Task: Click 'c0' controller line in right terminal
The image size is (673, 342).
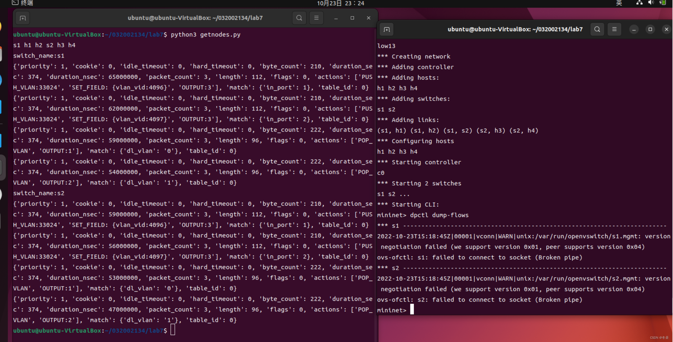Action: point(381,173)
